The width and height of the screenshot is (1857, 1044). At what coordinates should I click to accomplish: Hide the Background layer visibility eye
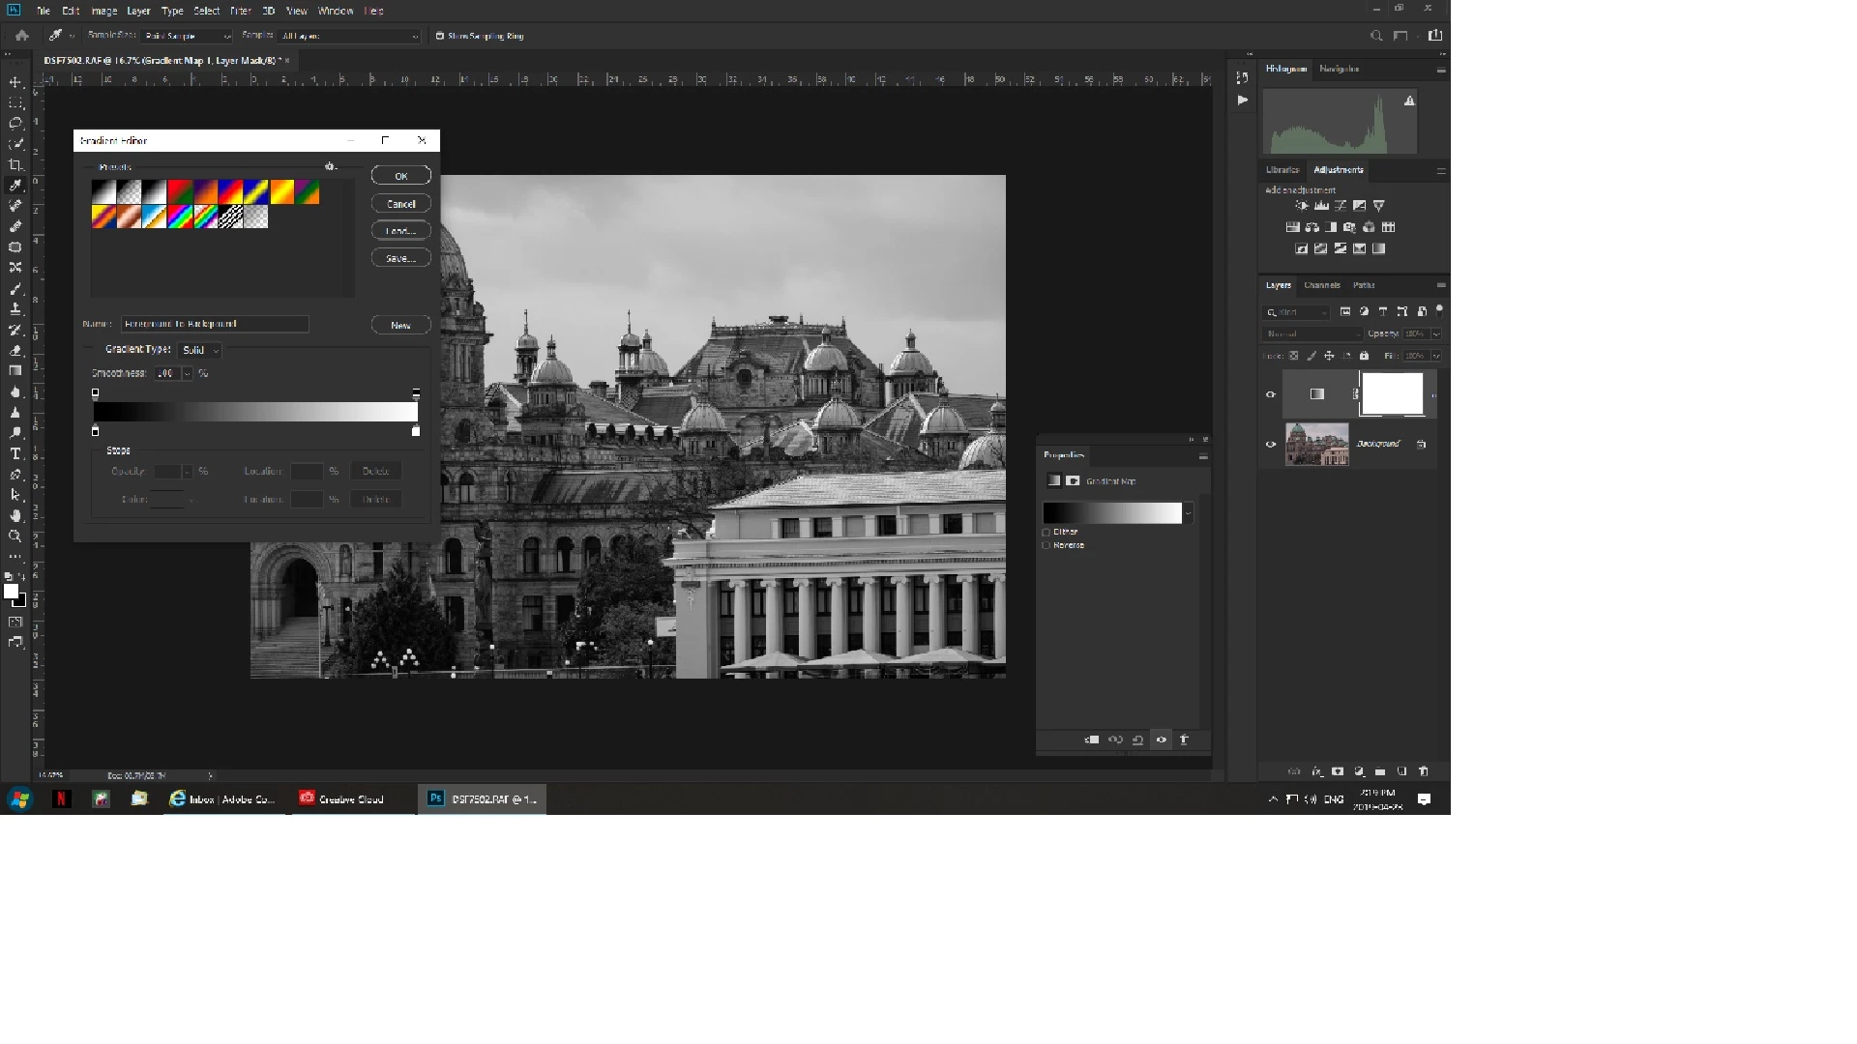pyautogui.click(x=1271, y=445)
